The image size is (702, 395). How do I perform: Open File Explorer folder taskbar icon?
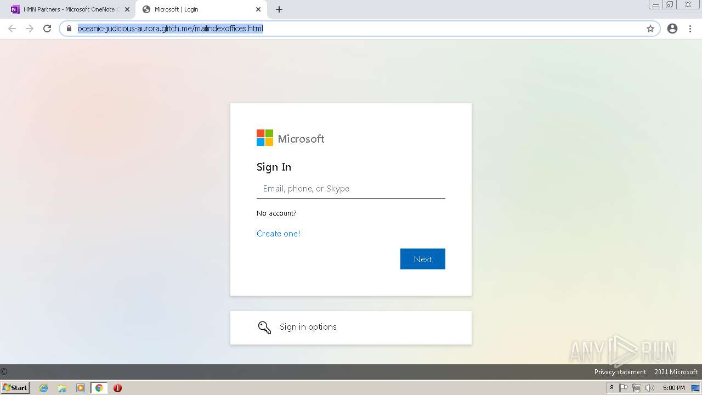click(62, 388)
